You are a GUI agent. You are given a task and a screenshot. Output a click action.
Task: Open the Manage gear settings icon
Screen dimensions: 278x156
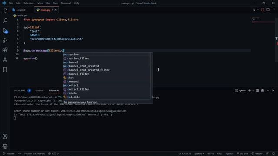5,146
